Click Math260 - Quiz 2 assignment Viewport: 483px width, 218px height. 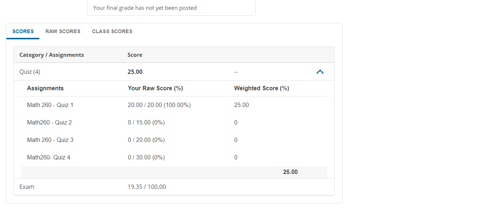coord(49,123)
